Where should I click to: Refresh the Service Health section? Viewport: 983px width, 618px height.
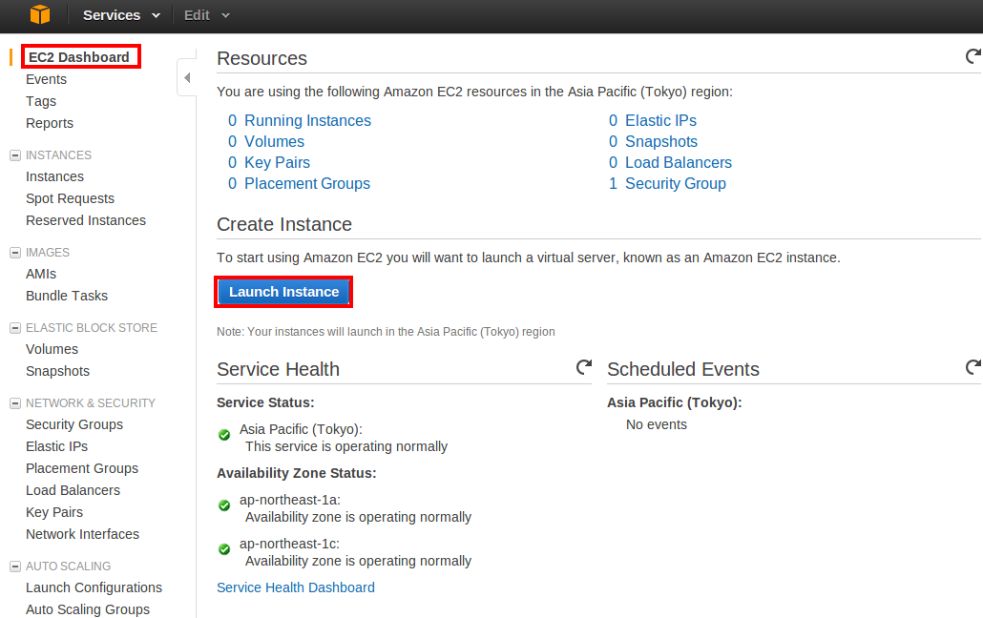[x=584, y=366]
